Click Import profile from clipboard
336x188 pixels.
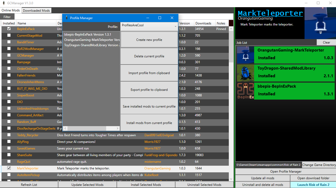click(x=149, y=73)
